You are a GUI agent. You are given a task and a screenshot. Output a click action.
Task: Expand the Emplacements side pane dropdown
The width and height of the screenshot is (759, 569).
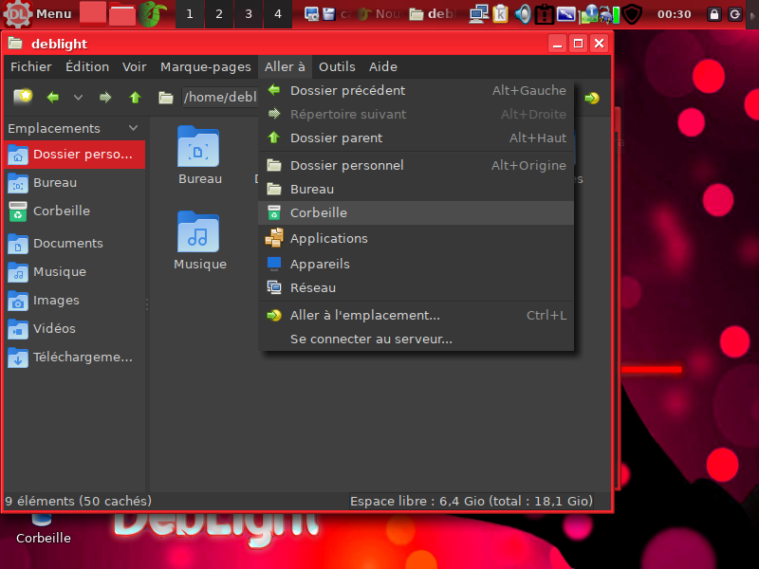tap(133, 128)
